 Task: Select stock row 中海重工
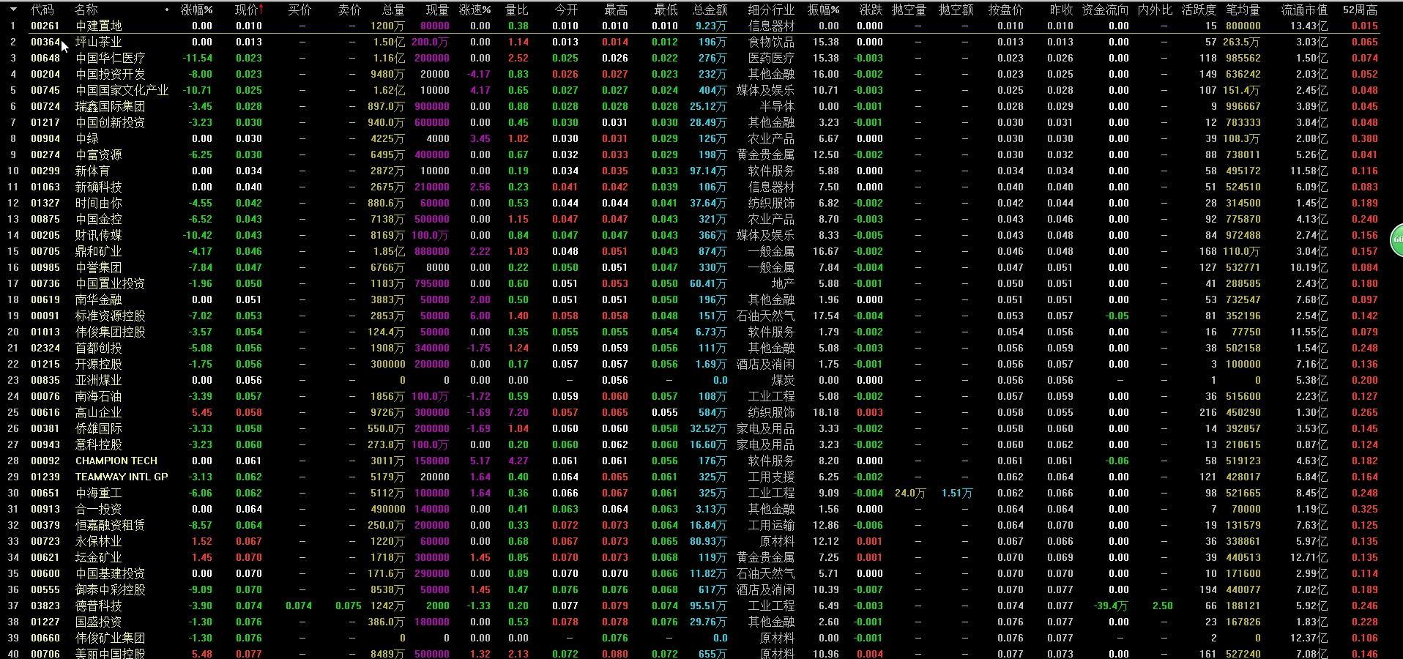pos(99,493)
